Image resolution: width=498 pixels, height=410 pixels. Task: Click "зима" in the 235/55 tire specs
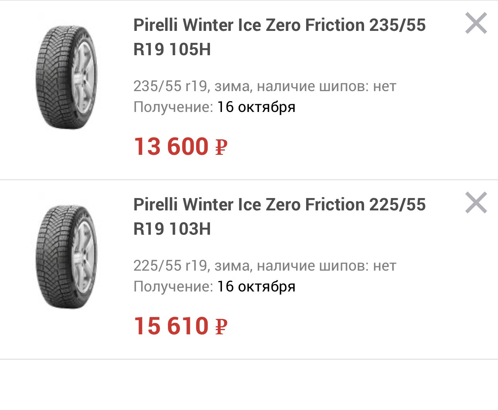233,86
